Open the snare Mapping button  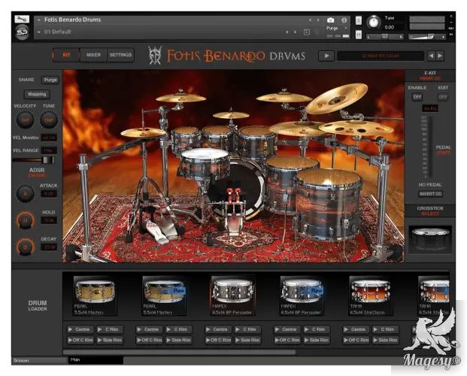[37, 94]
